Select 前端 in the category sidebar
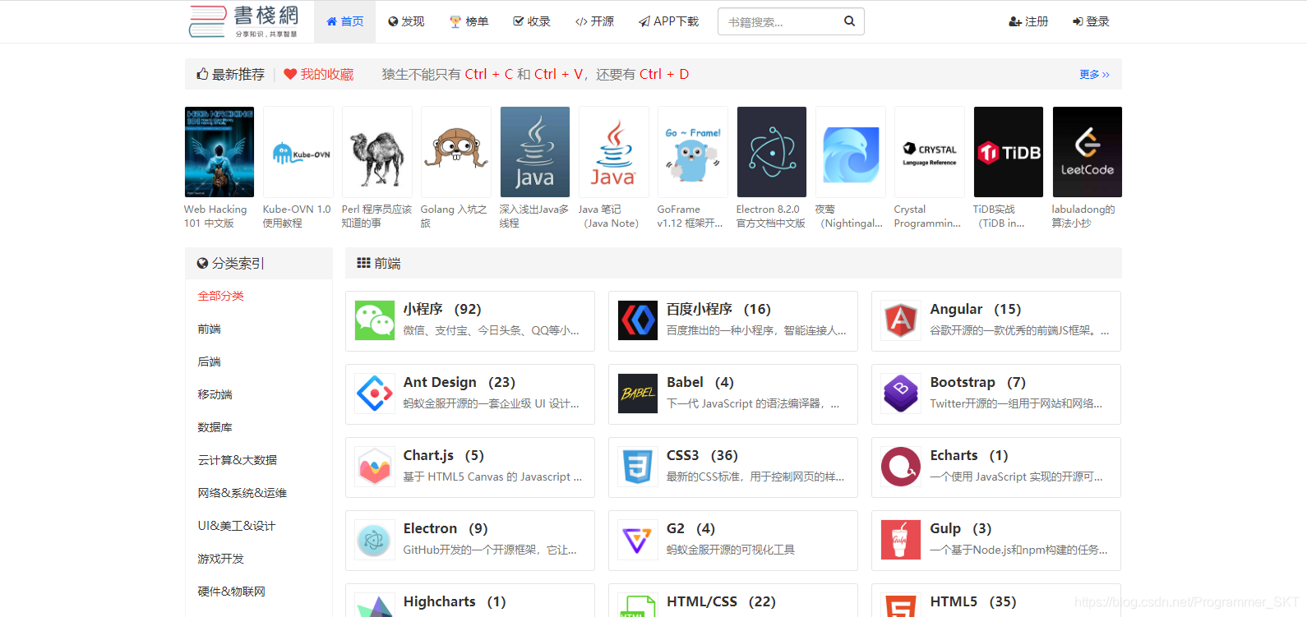The image size is (1307, 617). click(x=209, y=329)
